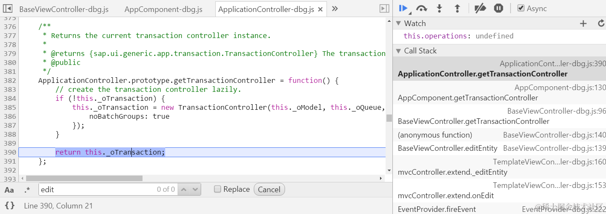Step out of current function
Image resolution: width=606 pixels, height=214 pixels.
click(x=457, y=8)
